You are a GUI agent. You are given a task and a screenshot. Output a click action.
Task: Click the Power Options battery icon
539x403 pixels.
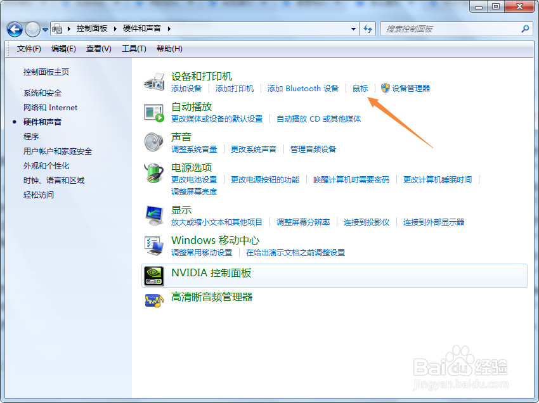click(153, 173)
